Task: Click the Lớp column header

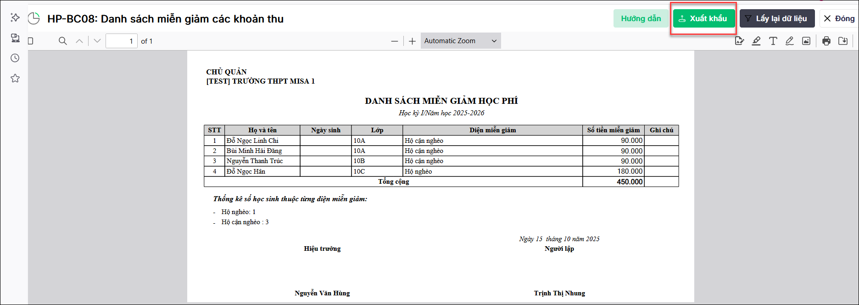Action: (377, 130)
